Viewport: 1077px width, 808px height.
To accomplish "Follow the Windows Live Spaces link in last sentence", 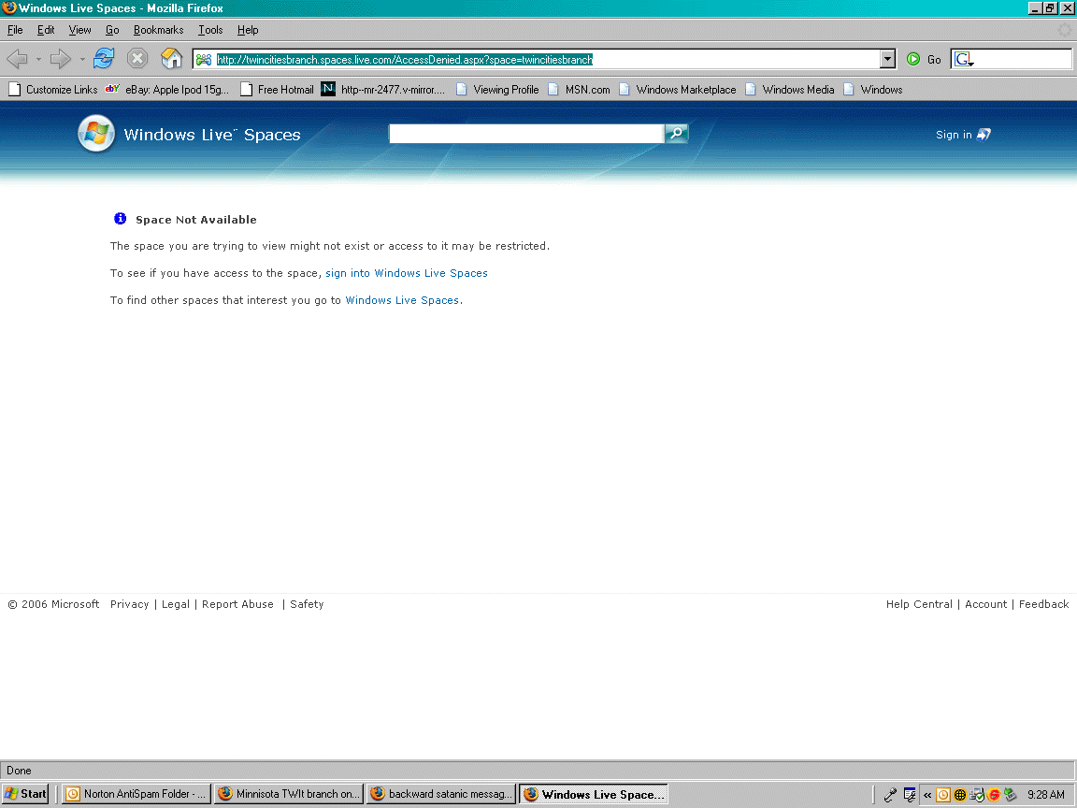I will click(x=402, y=300).
